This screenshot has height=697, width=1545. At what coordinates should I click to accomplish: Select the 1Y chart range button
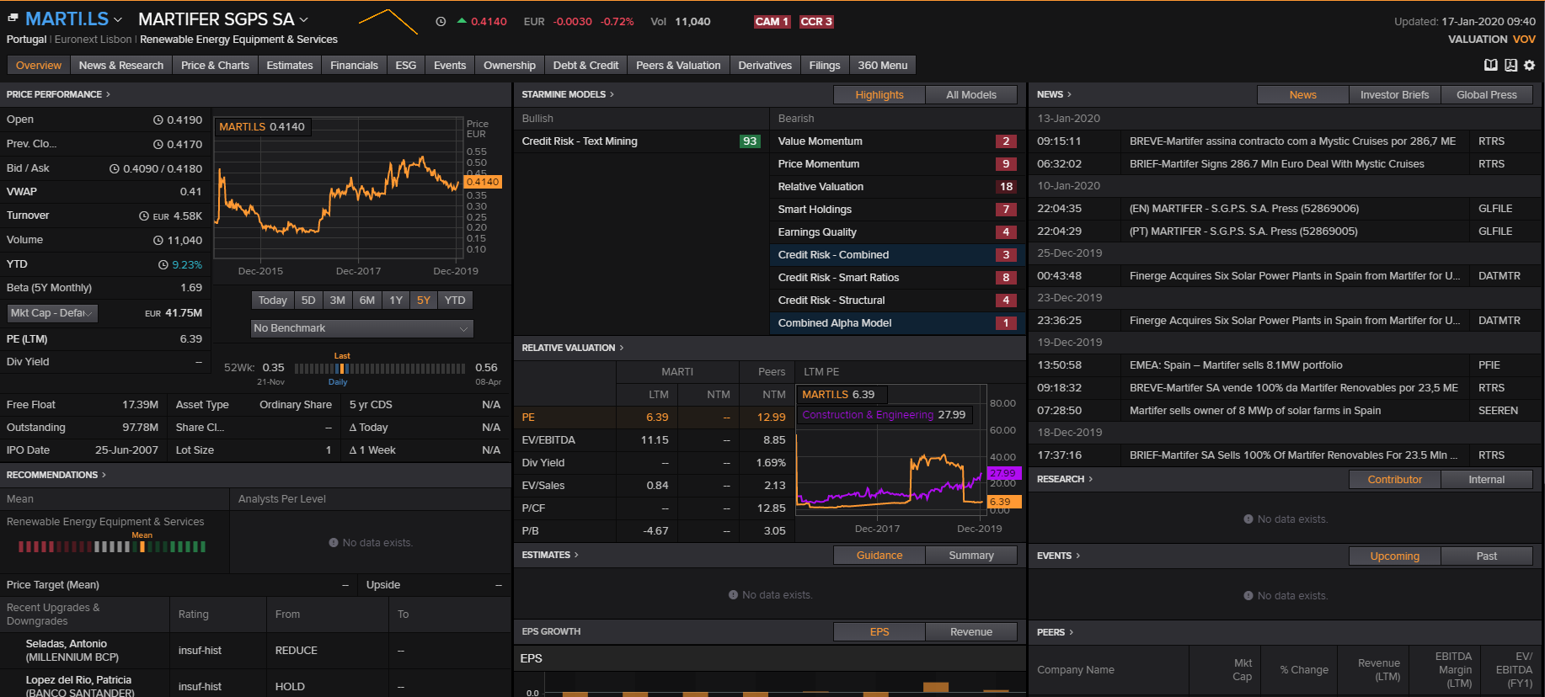(x=396, y=301)
